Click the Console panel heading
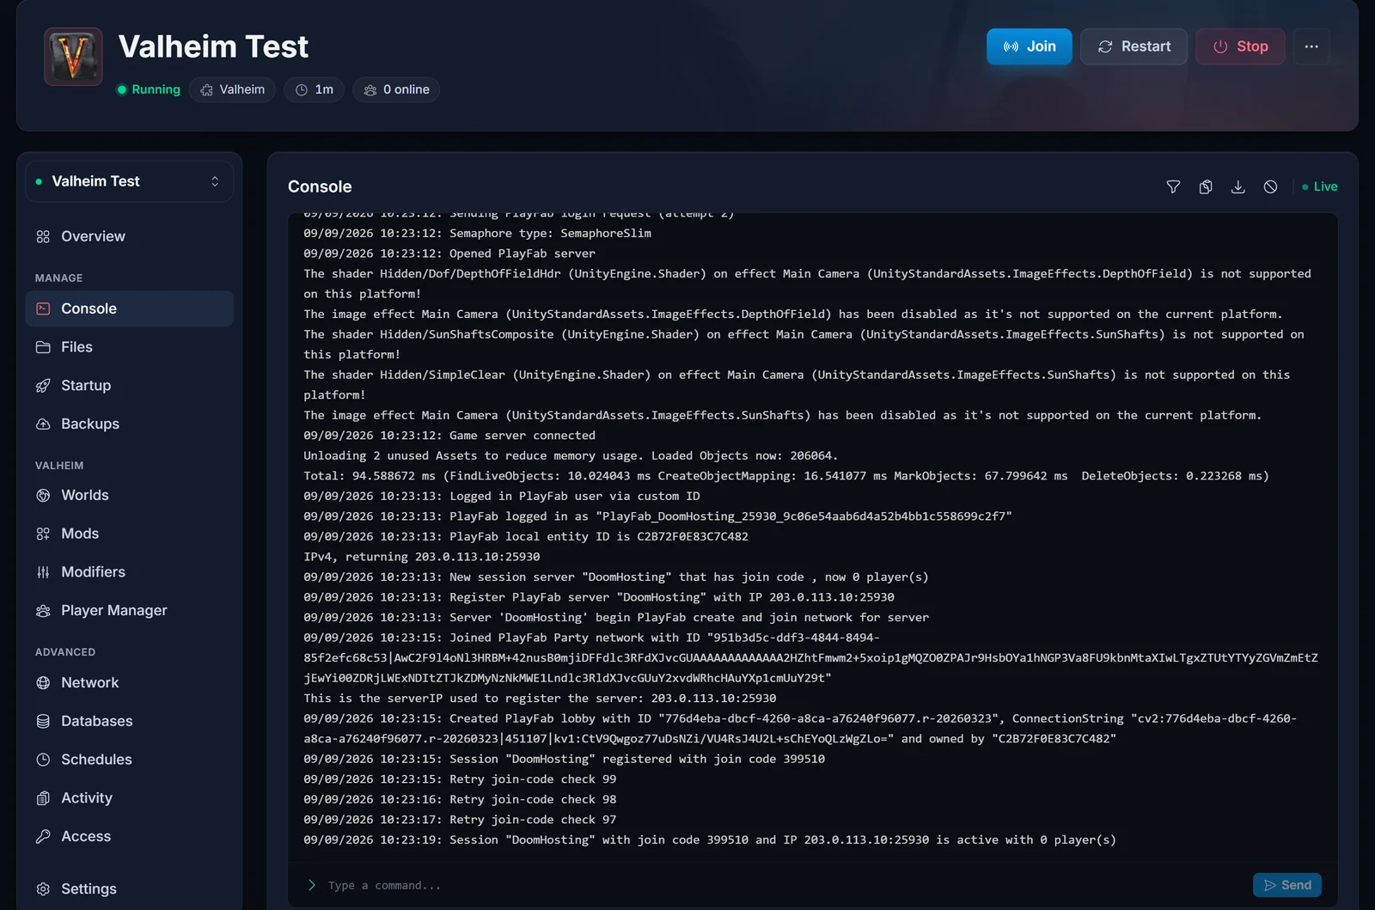Screen dimensions: 1375x910 tap(320, 186)
